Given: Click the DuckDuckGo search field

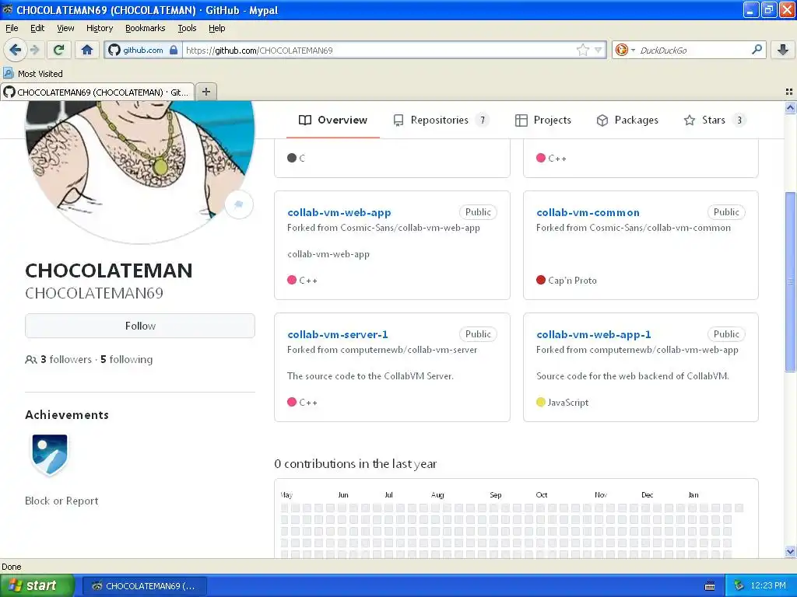Looking at the screenshot, I should point(692,50).
